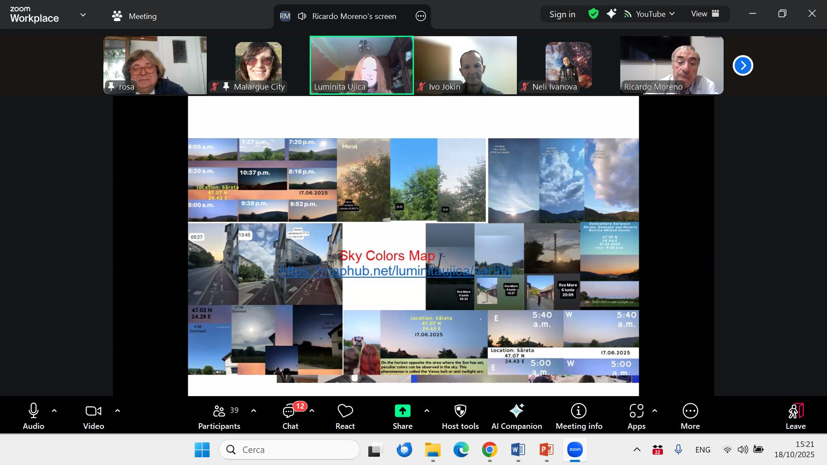Open YouTube livestream dropdown

click(x=650, y=14)
